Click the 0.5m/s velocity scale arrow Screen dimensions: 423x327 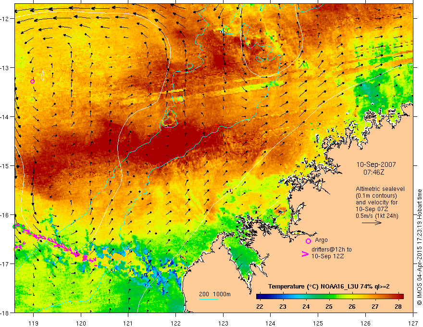(x=372, y=223)
